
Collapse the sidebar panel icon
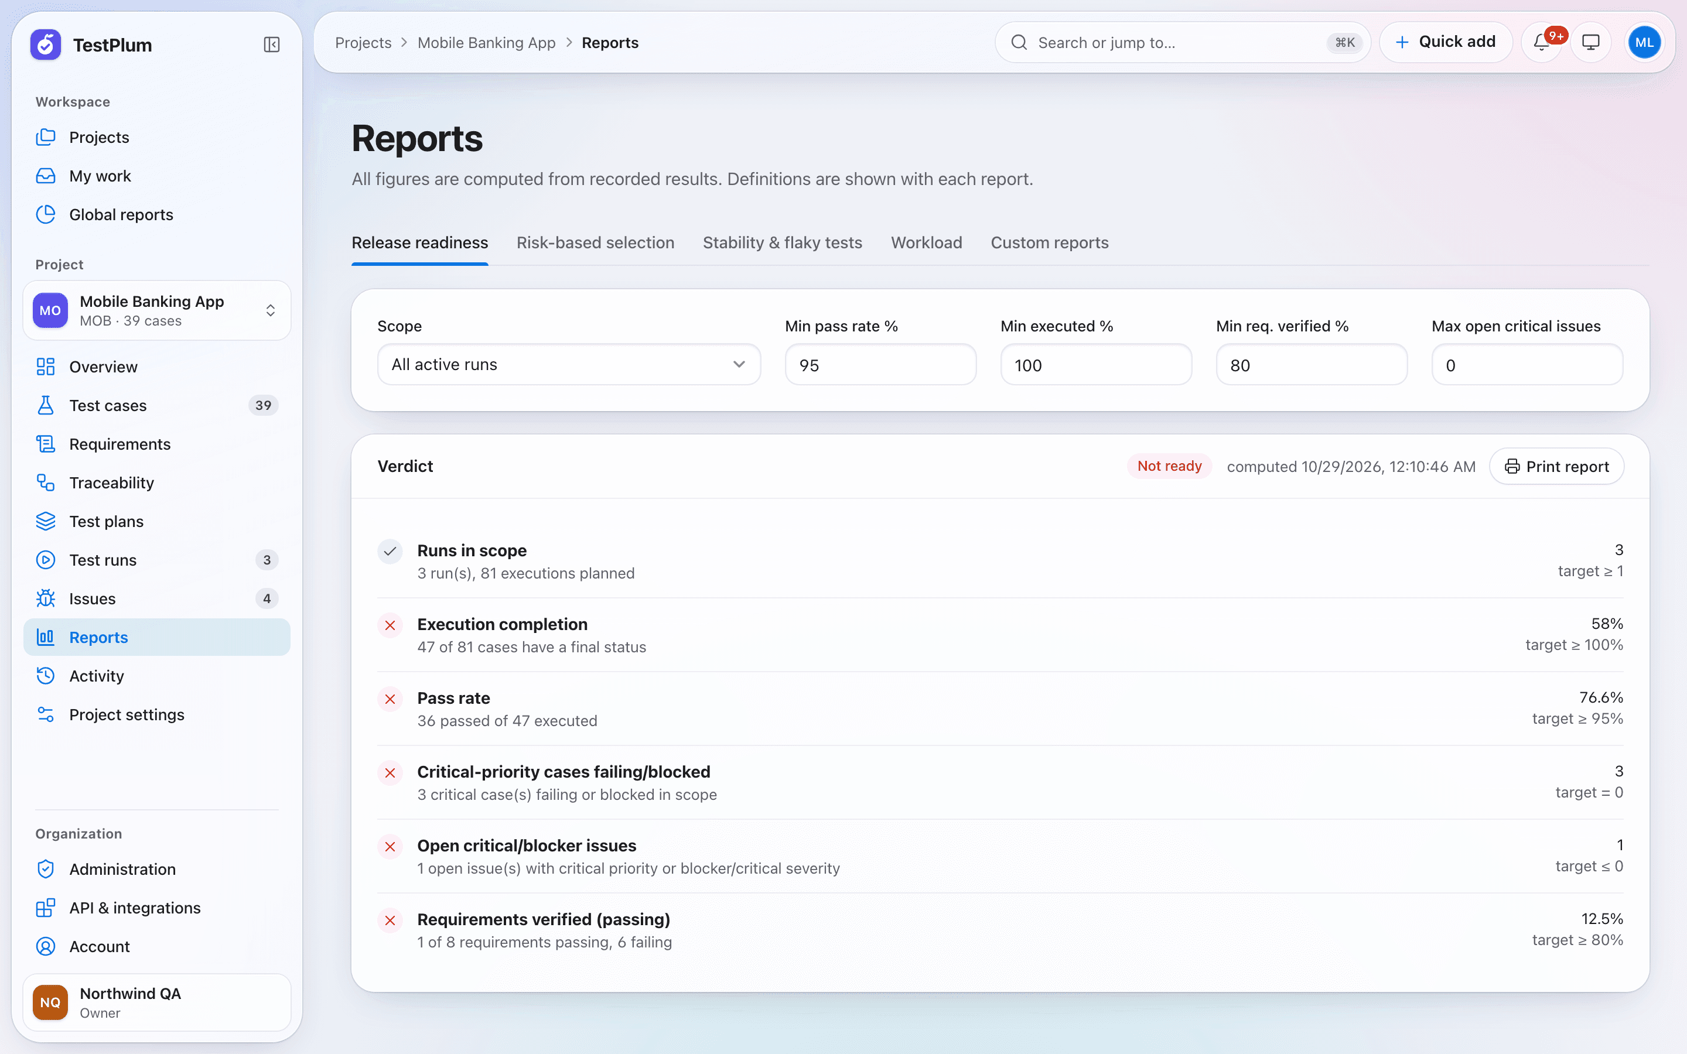coord(272,45)
